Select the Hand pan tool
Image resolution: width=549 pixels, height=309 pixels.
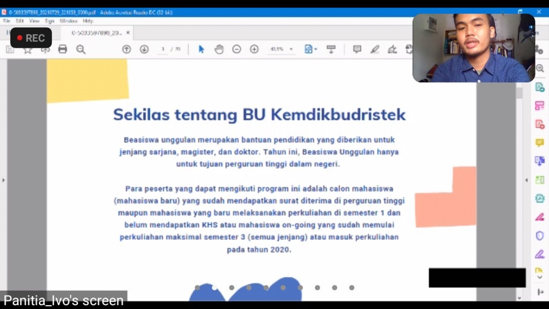coord(219,49)
